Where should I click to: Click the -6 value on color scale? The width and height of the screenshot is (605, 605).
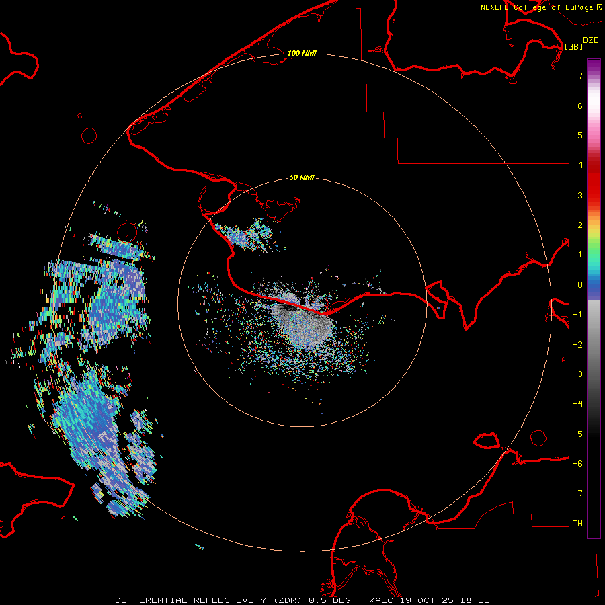point(577,464)
